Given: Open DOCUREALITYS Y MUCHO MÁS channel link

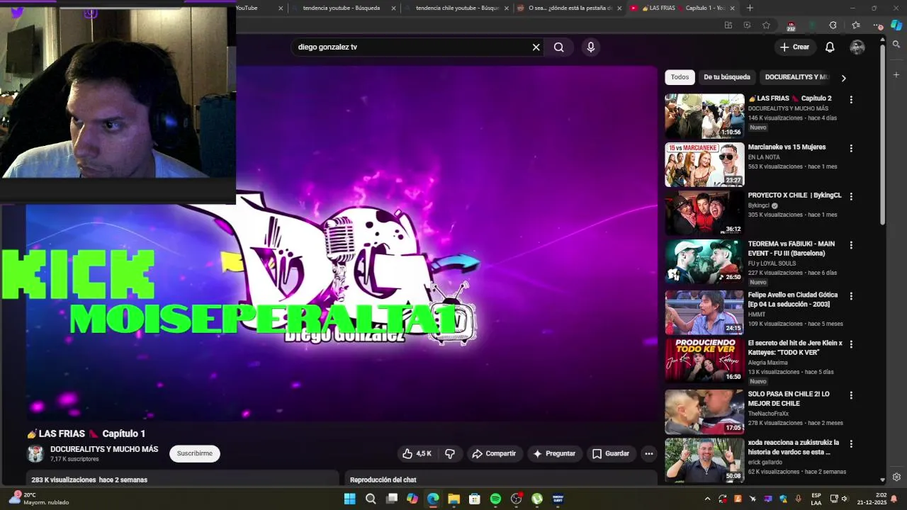Looking at the screenshot, I should [104, 450].
